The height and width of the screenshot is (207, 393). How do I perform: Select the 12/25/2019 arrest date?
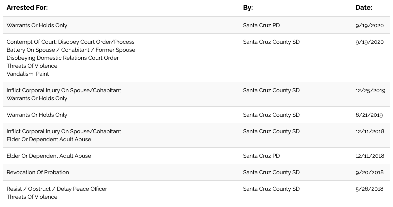coord(370,90)
